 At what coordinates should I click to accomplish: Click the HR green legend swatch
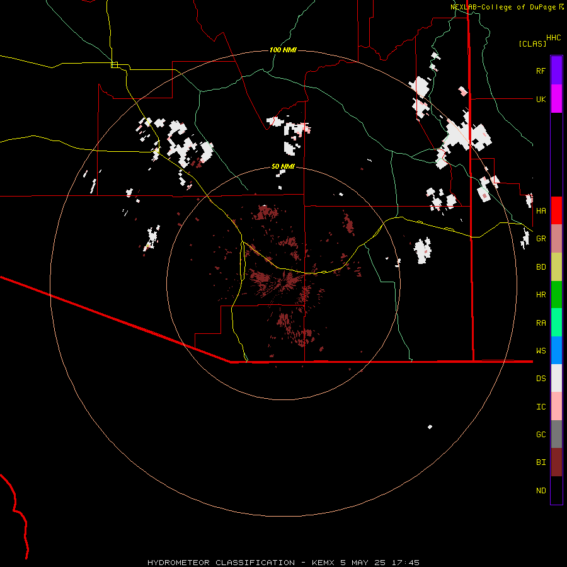[556, 294]
